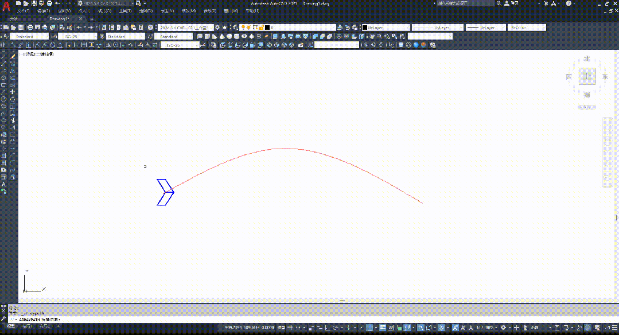Open the object color ByLayer swatch dropdown

click(x=386, y=28)
